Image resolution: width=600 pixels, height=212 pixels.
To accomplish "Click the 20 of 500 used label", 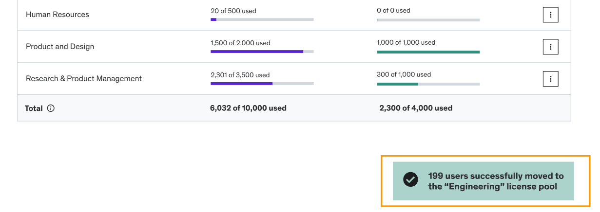I will pos(233,11).
